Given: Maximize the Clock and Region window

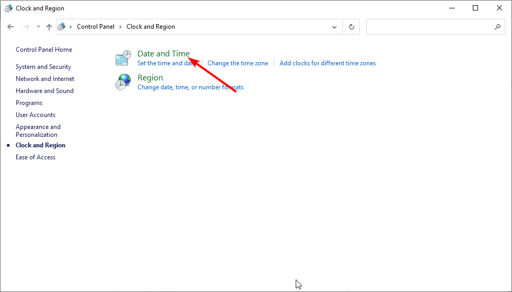Looking at the screenshot, I should coord(475,8).
